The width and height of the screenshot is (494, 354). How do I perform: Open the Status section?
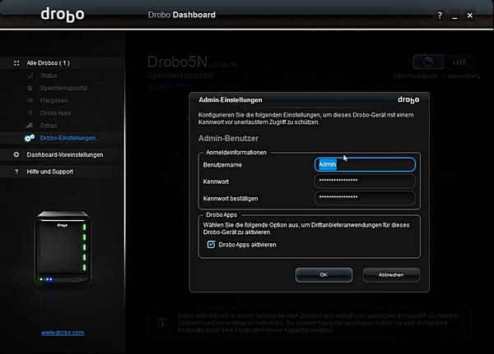coord(49,76)
